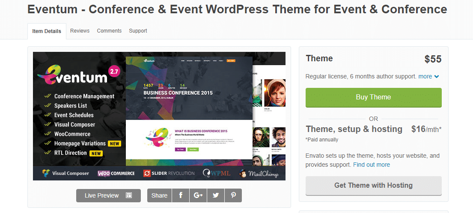
Task: Click the $55 theme price
Action: point(433,59)
